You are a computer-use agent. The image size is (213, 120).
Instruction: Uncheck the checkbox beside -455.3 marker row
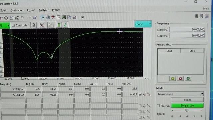click(x=140, y=94)
